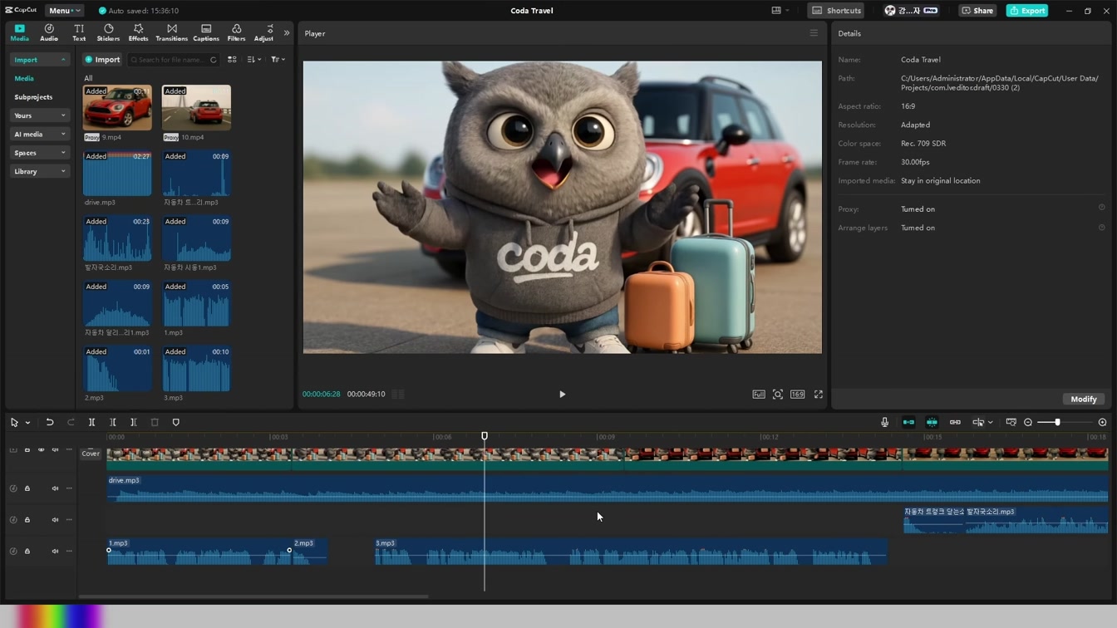
Task: Split the clip at the playhead
Action: [x=92, y=423]
